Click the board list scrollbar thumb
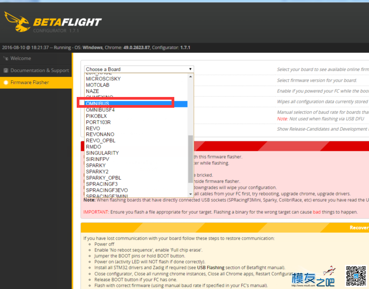 pos(190,159)
